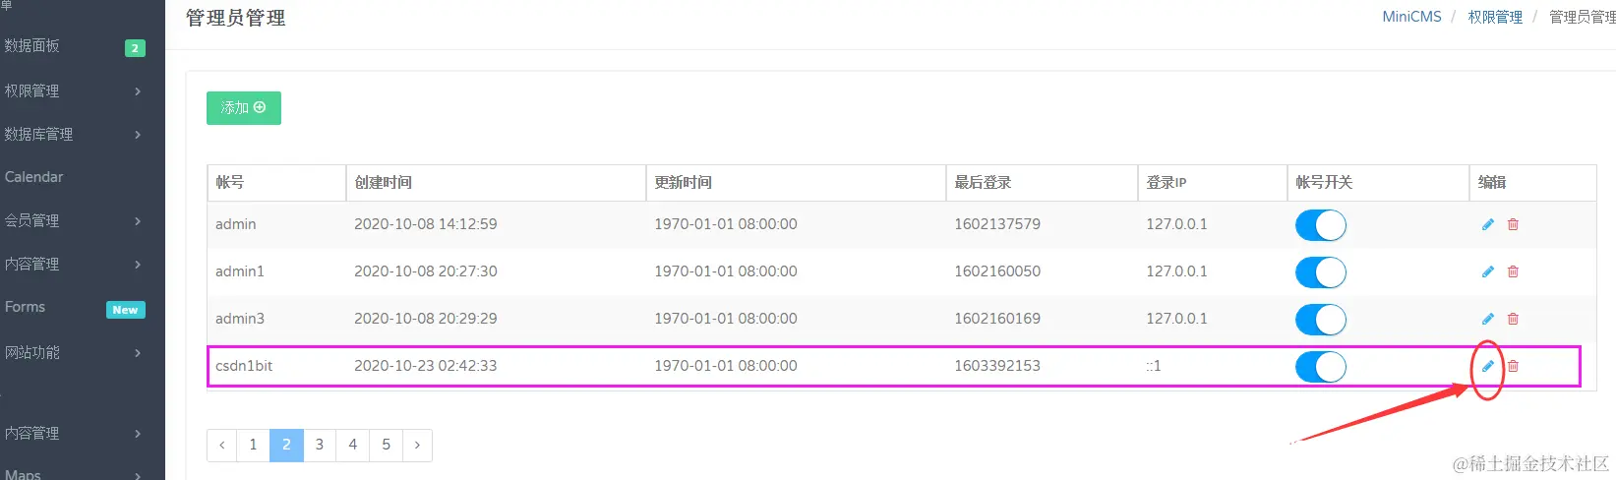Delete the admin3 account via trash icon

click(x=1513, y=319)
